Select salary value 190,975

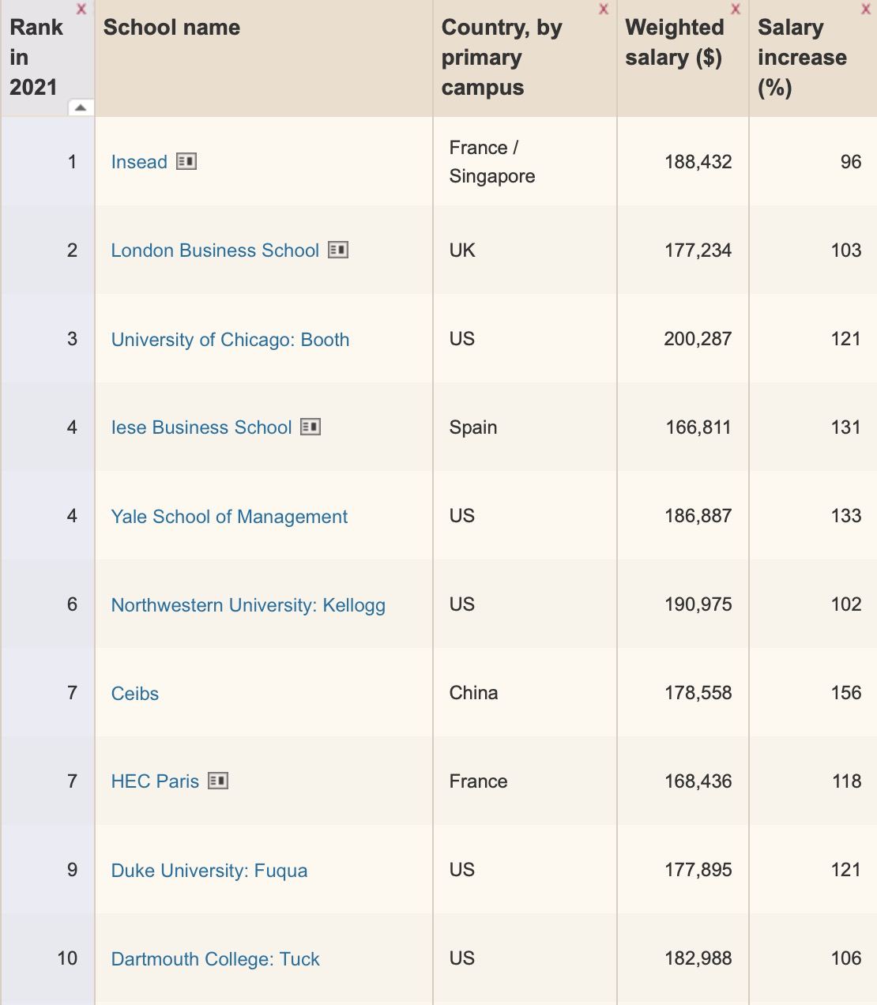698,604
